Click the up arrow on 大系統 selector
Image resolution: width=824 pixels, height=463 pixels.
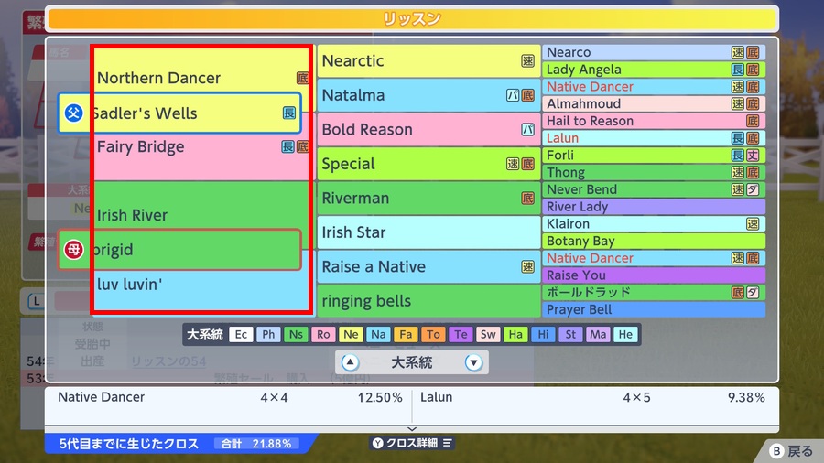pyautogui.click(x=350, y=362)
